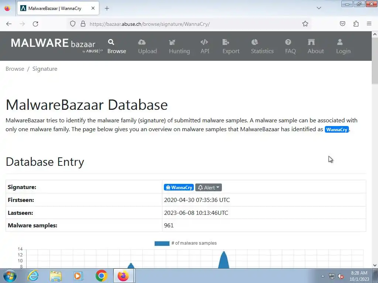
Task: Expand the list all tabs chevron
Action: [319, 8]
